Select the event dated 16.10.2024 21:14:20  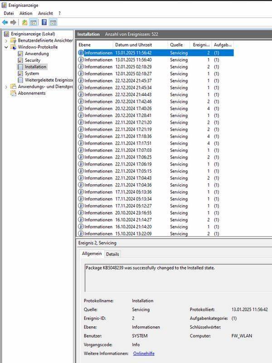[155, 226]
